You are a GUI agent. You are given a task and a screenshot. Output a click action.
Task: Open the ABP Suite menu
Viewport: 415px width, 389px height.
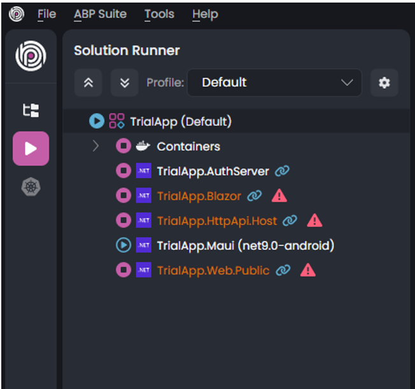point(100,14)
